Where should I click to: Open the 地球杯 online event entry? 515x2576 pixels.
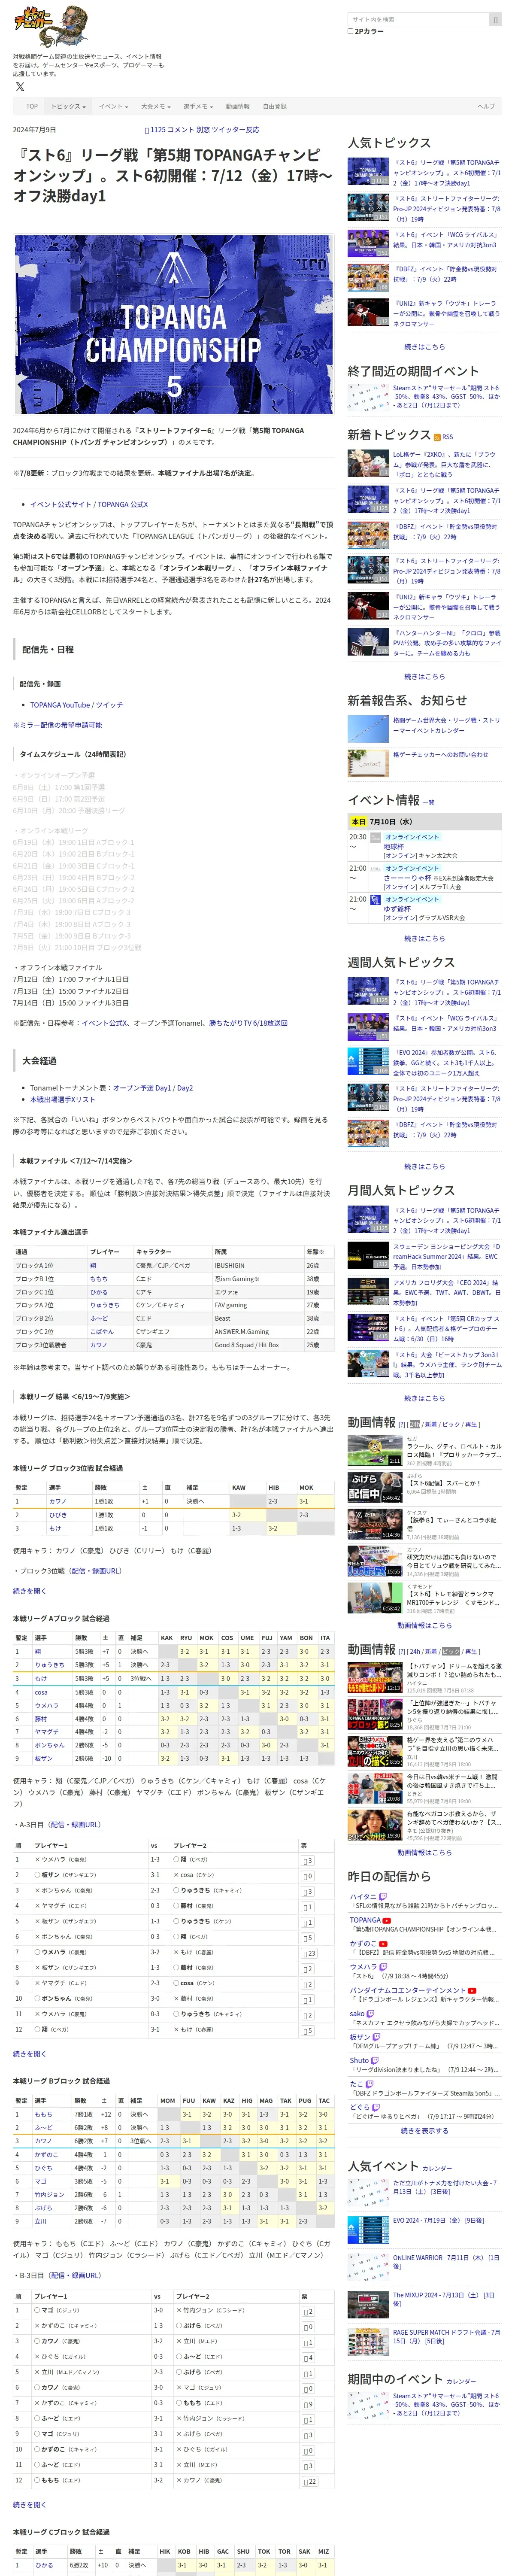394,847
